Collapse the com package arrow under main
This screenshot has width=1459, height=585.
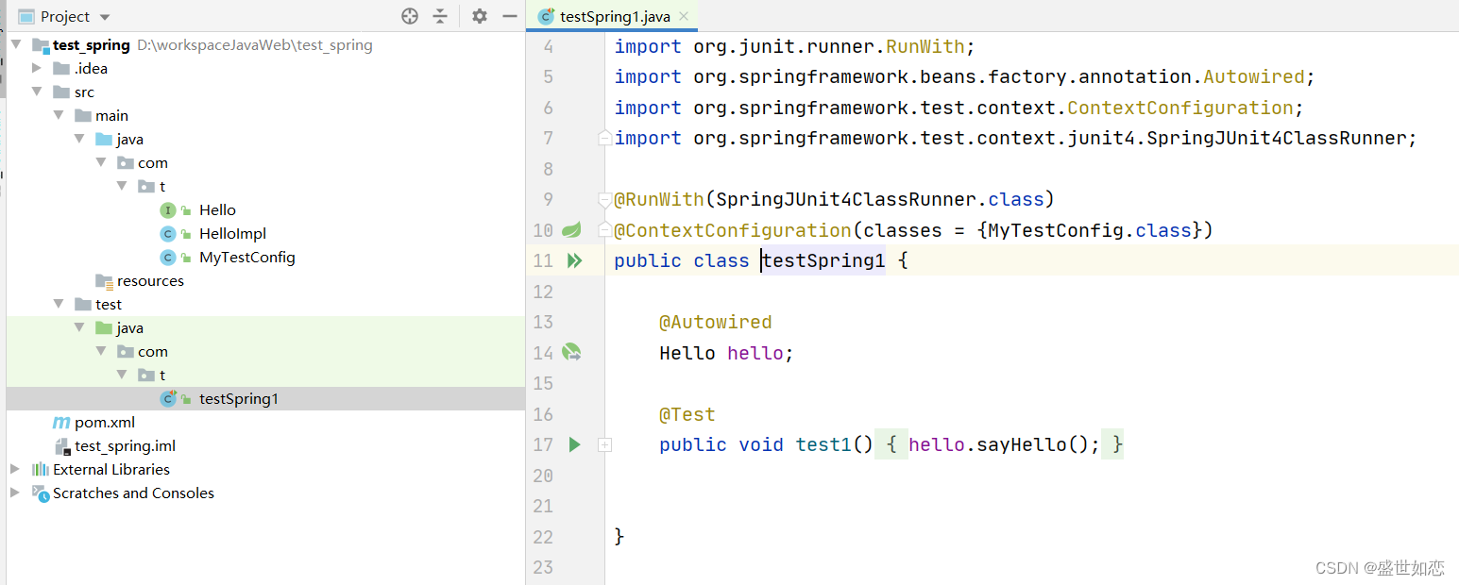(x=101, y=162)
